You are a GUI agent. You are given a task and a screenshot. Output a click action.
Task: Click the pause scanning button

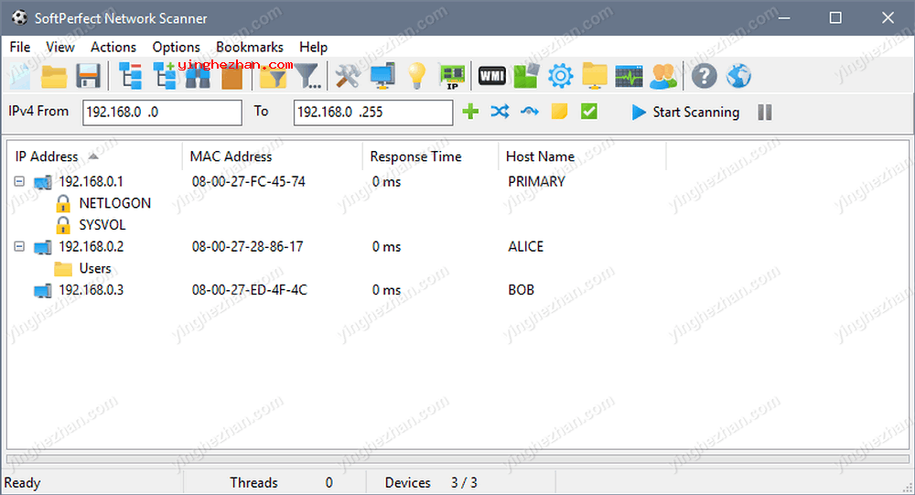point(765,113)
